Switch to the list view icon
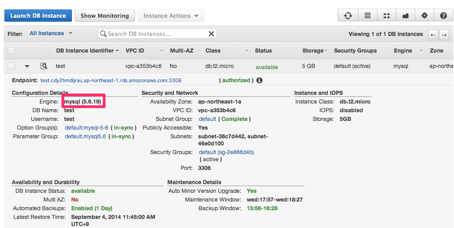The image size is (454, 228). click(367, 15)
